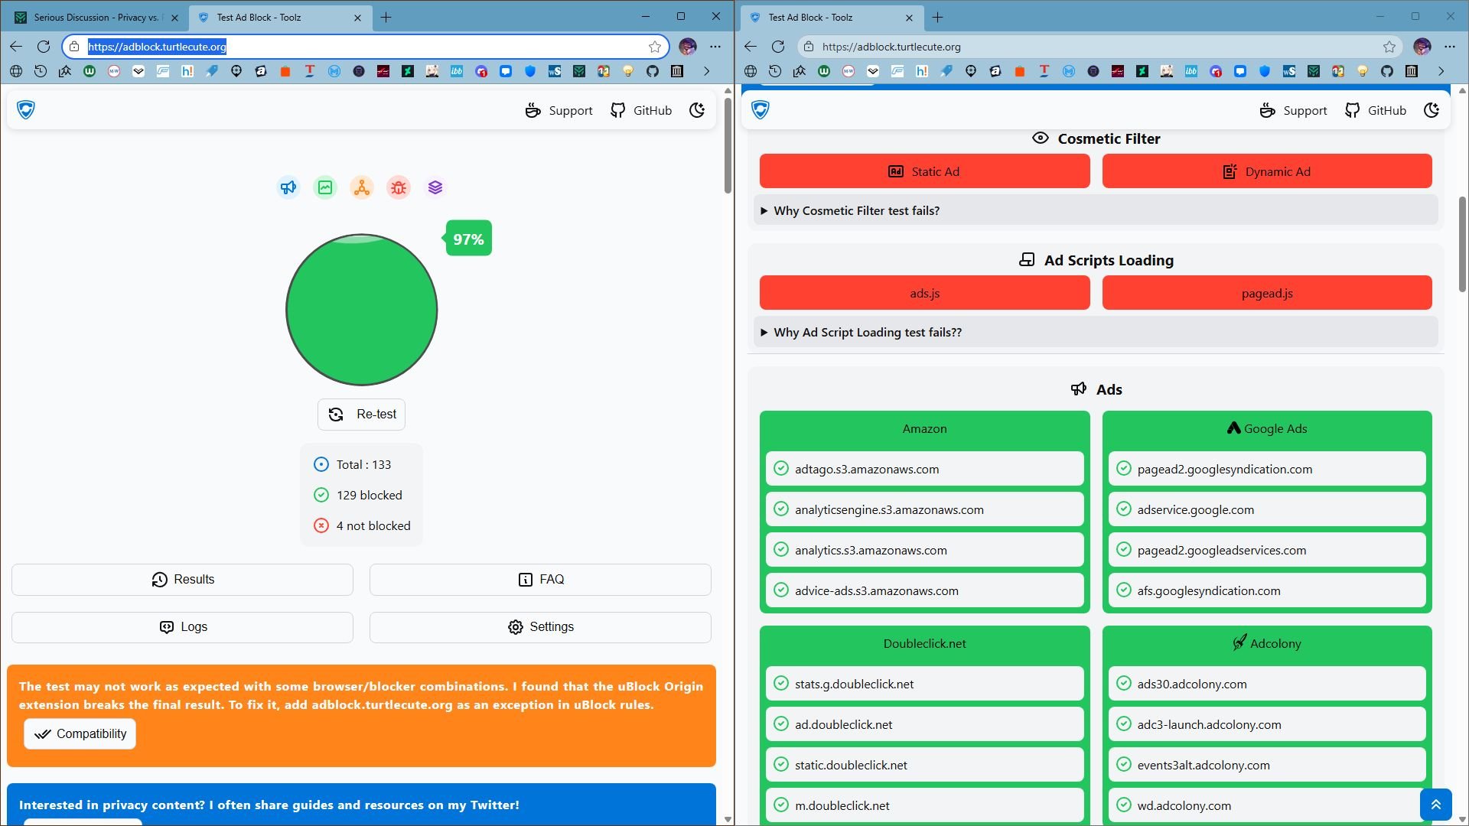The height and width of the screenshot is (826, 1469).
Task: Click the red Dynamic Ad button
Action: pos(1267,171)
